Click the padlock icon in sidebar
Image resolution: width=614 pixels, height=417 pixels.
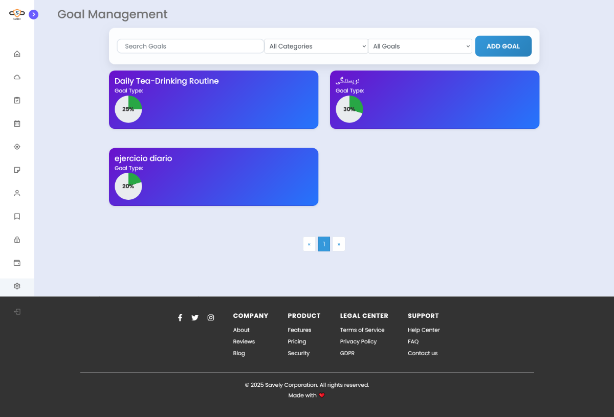tap(17, 240)
